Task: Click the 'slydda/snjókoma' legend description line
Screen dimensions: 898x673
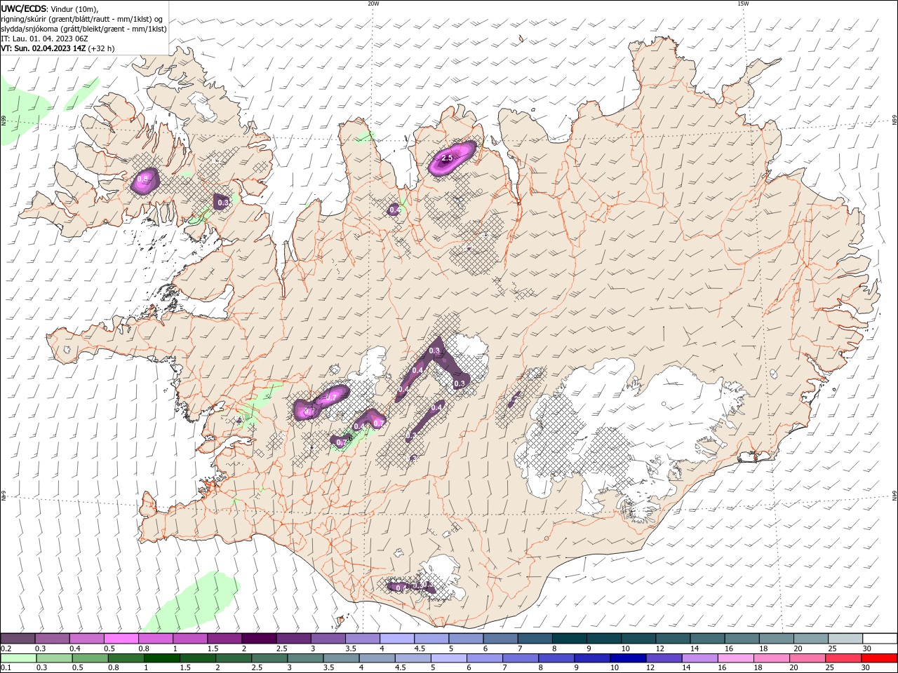Action: 83,29
